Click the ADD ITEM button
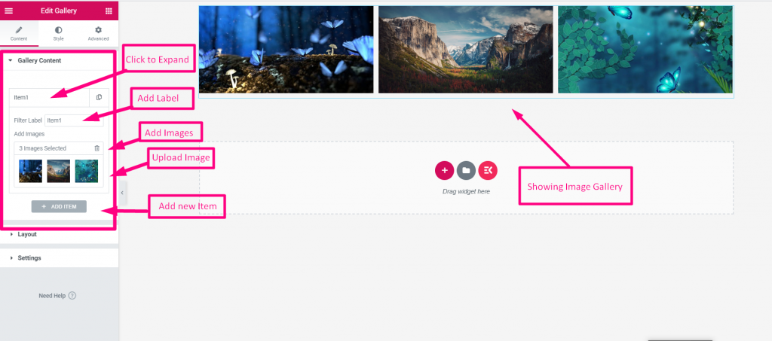Screen dimensions: 772x341 [x=59, y=206]
